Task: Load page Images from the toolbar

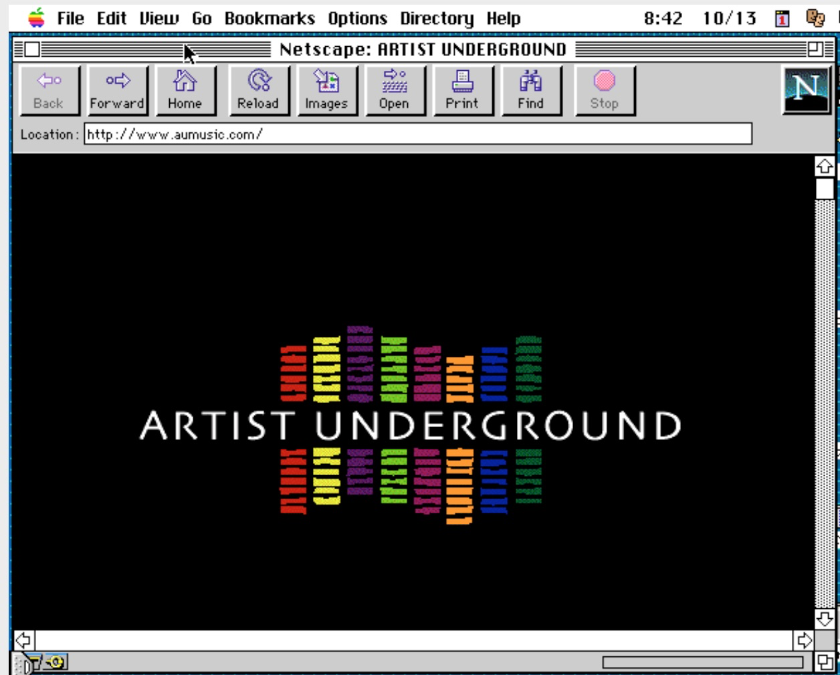Action: (326, 91)
